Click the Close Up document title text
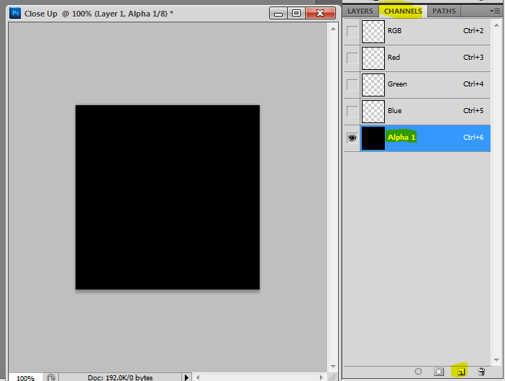Screen dimensions: 505x381 (x=99, y=14)
